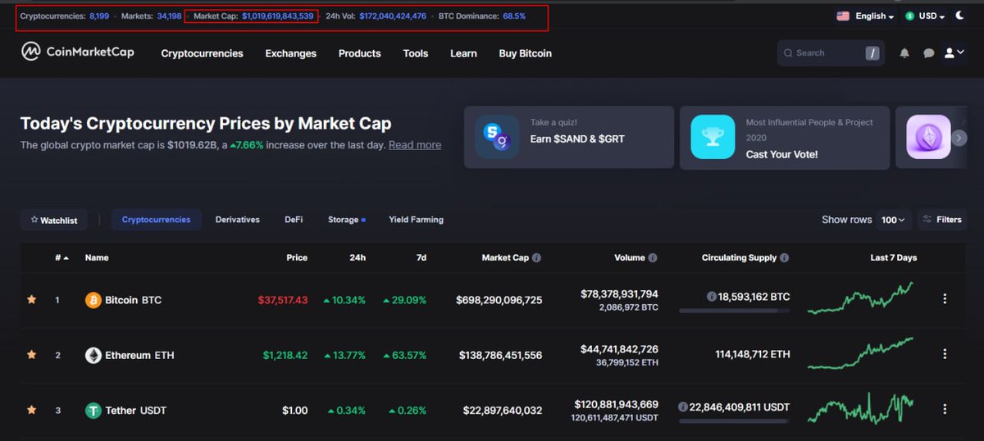Select the Storage tab
The image size is (984, 441).
[x=346, y=220]
